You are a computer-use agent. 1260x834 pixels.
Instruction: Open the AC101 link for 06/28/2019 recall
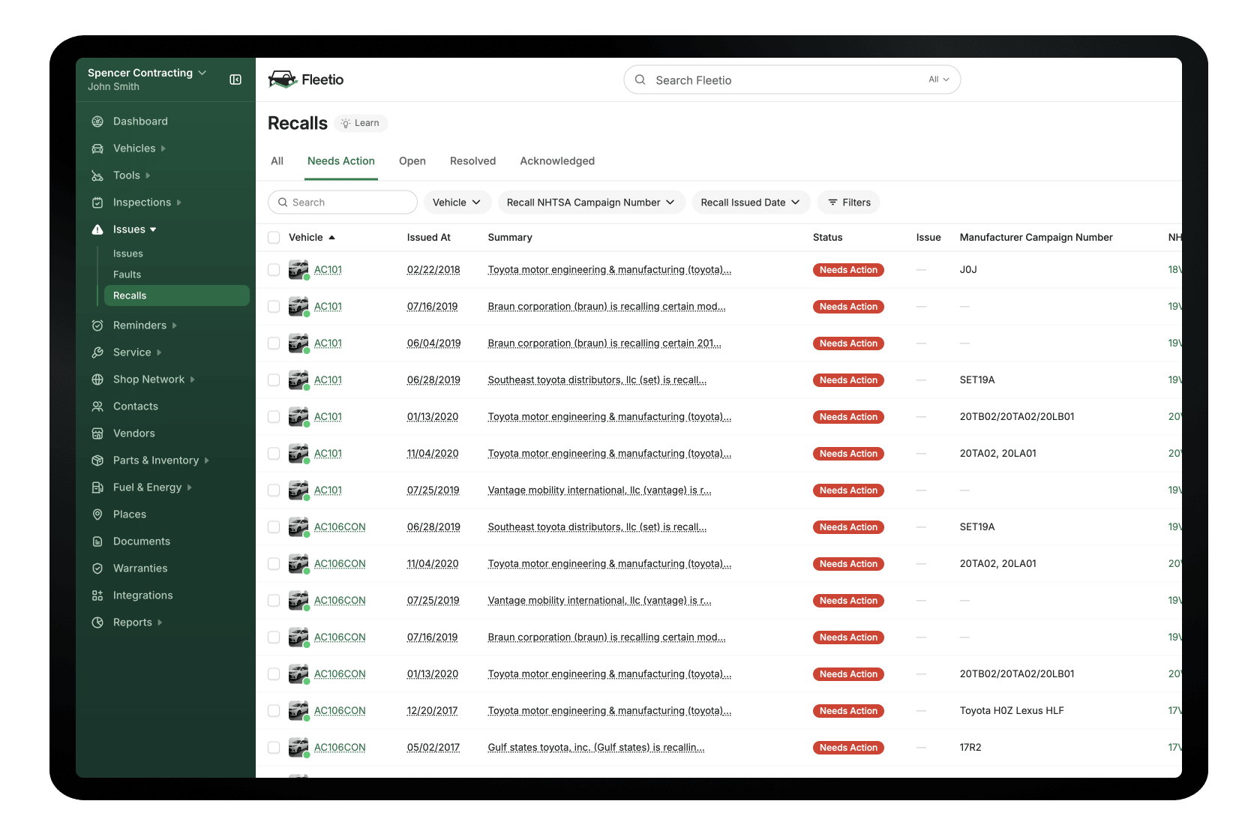tap(328, 380)
